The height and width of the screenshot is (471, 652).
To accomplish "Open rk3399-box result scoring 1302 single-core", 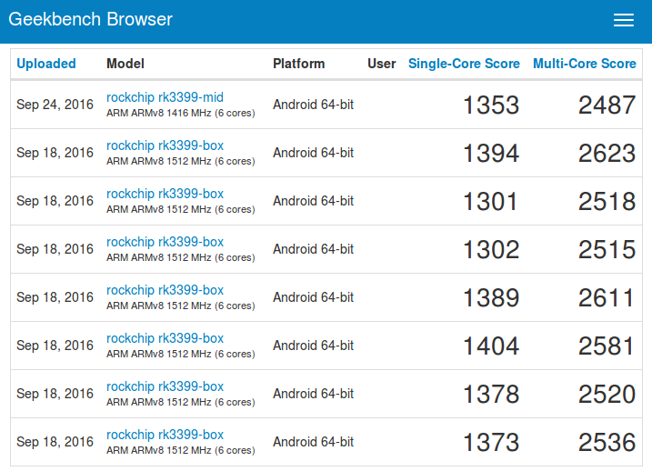I will [x=165, y=242].
